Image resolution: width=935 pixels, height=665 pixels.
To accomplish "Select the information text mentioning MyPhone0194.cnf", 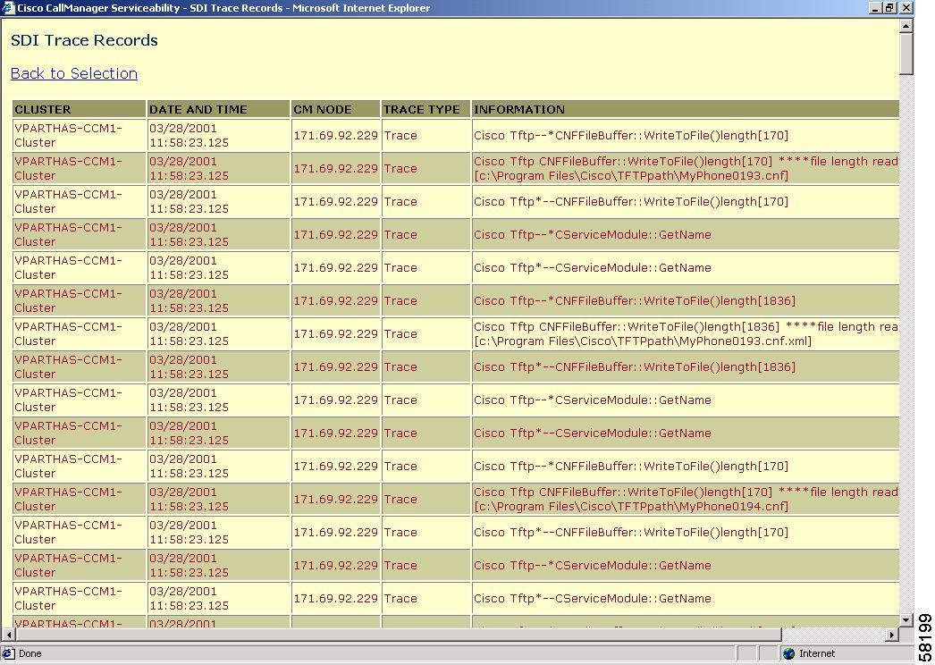I will tap(686, 500).
